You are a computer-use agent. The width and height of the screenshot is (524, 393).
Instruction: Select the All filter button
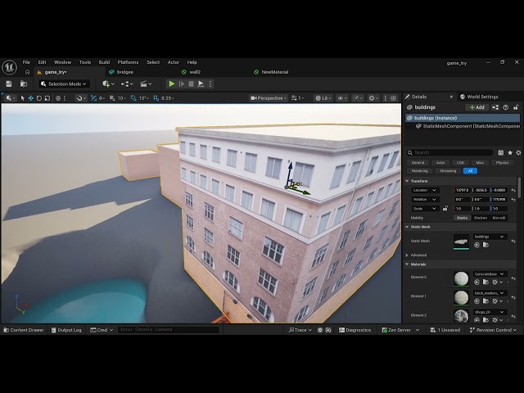[x=470, y=171]
